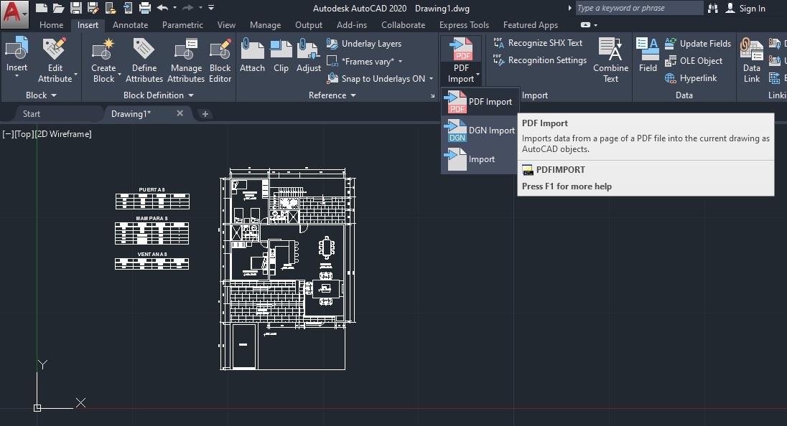Switch to the Annotate ribbon tab
The width and height of the screenshot is (787, 426).
pyautogui.click(x=130, y=24)
